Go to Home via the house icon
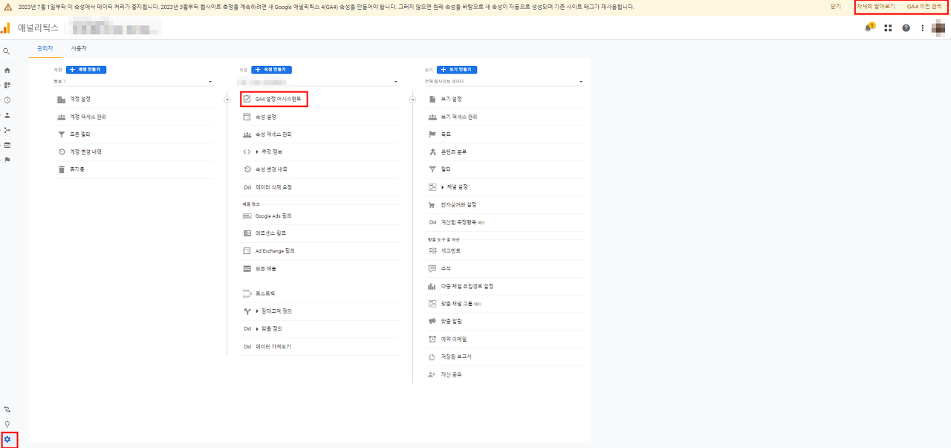The width and height of the screenshot is (951, 448). coord(7,70)
